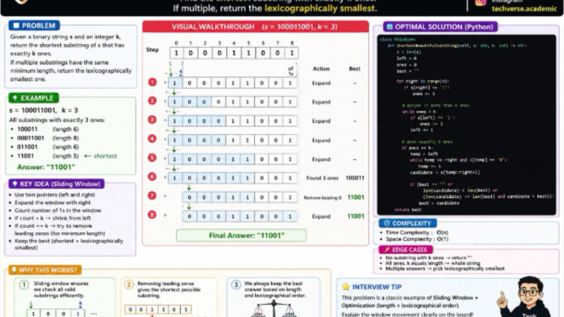The image size is (564, 317).
Task: Click "Remove leading 0" action in step 7
Action: coord(323,198)
